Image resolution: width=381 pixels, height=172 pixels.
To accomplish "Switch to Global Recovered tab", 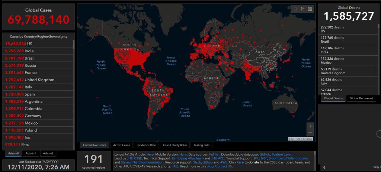I will (x=361, y=98).
